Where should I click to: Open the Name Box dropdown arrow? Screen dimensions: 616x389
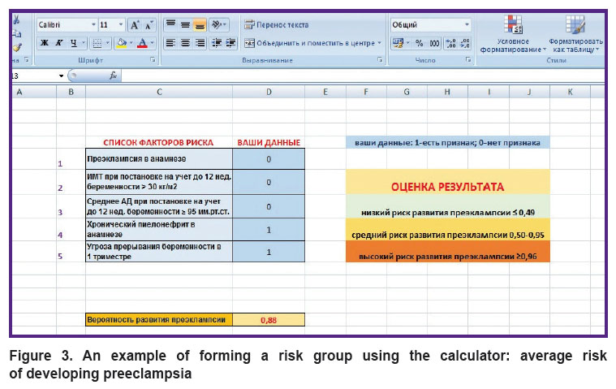(x=62, y=76)
